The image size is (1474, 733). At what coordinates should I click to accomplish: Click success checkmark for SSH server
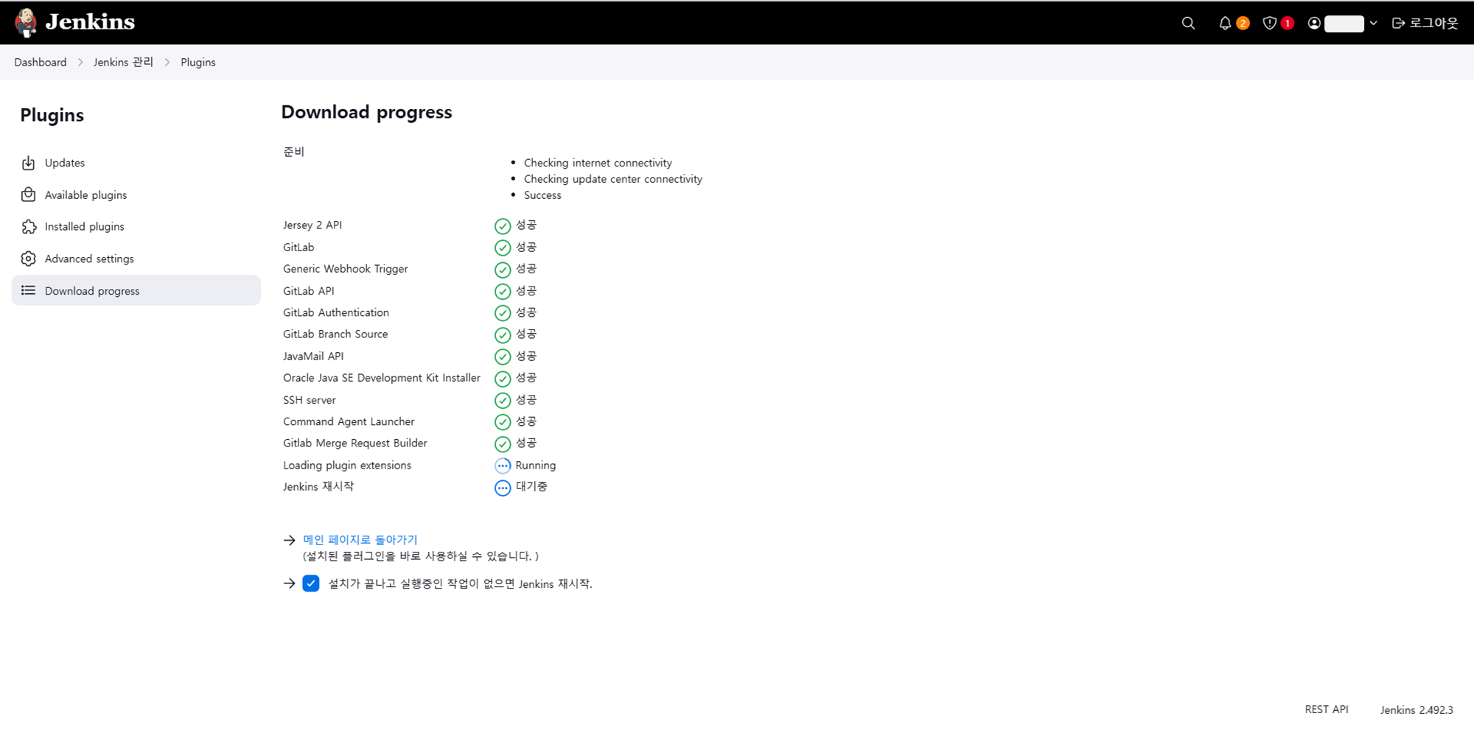pyautogui.click(x=503, y=401)
